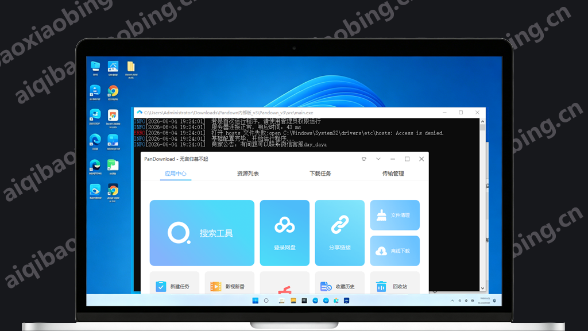Click the PanDownload window title text
The image size is (588, 331).
[176, 159]
